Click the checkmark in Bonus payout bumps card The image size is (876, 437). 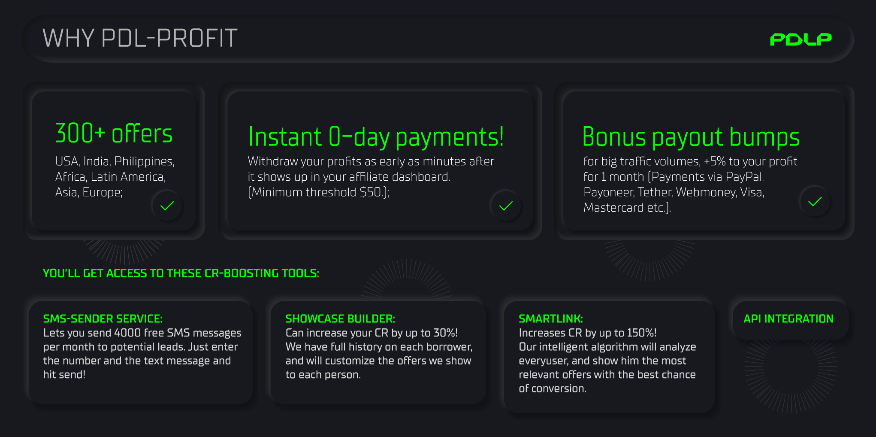pyautogui.click(x=815, y=201)
